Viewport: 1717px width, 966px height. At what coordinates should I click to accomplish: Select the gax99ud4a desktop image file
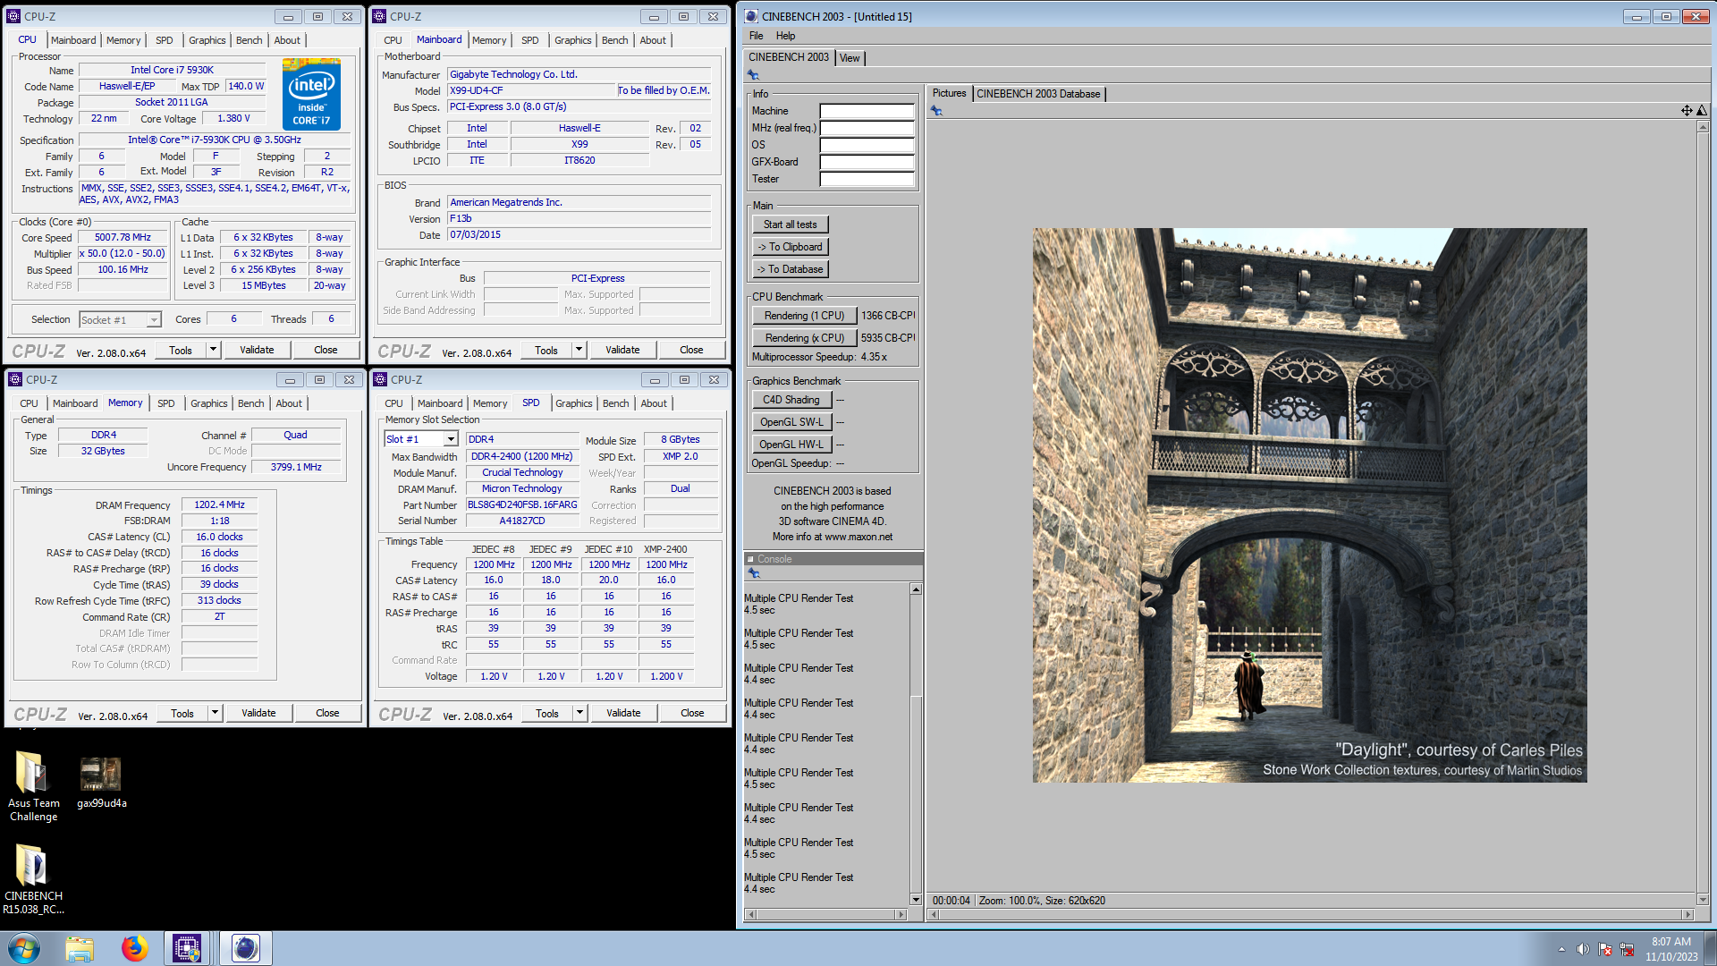pos(101,783)
